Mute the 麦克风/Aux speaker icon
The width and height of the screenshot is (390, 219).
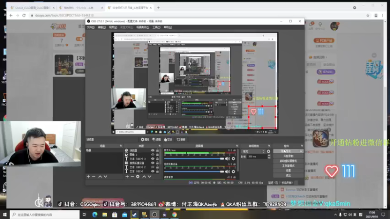point(227,159)
